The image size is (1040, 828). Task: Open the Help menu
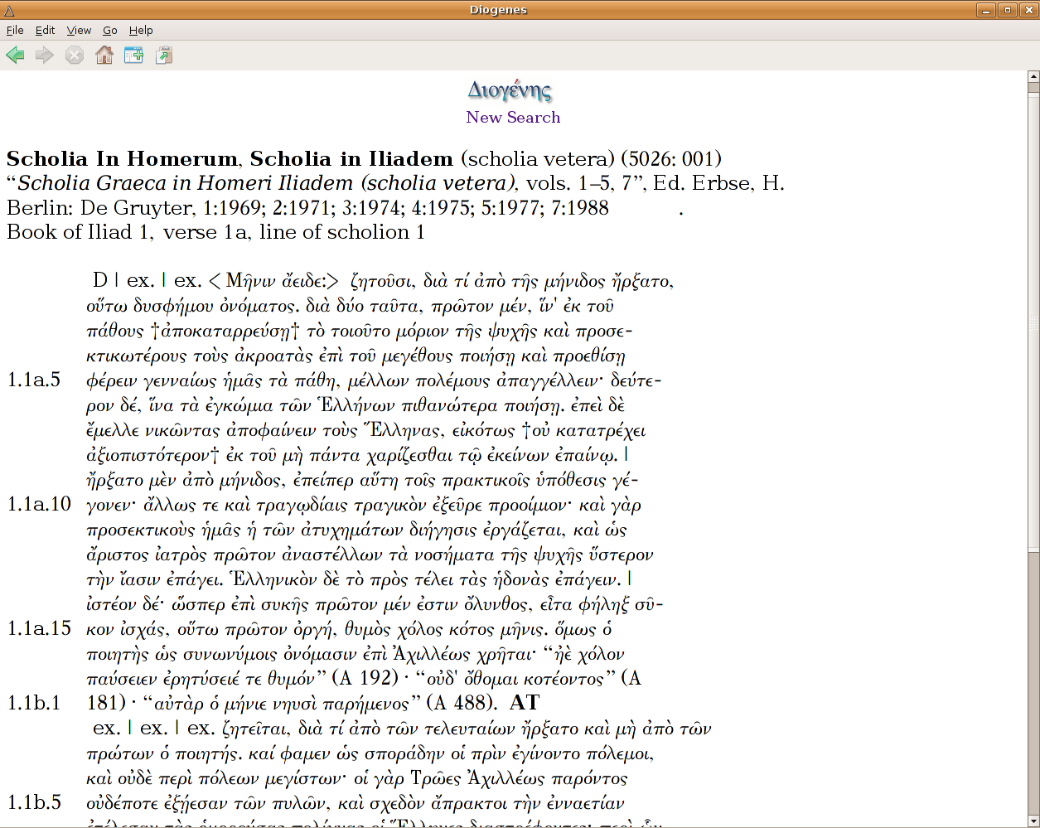tap(141, 30)
